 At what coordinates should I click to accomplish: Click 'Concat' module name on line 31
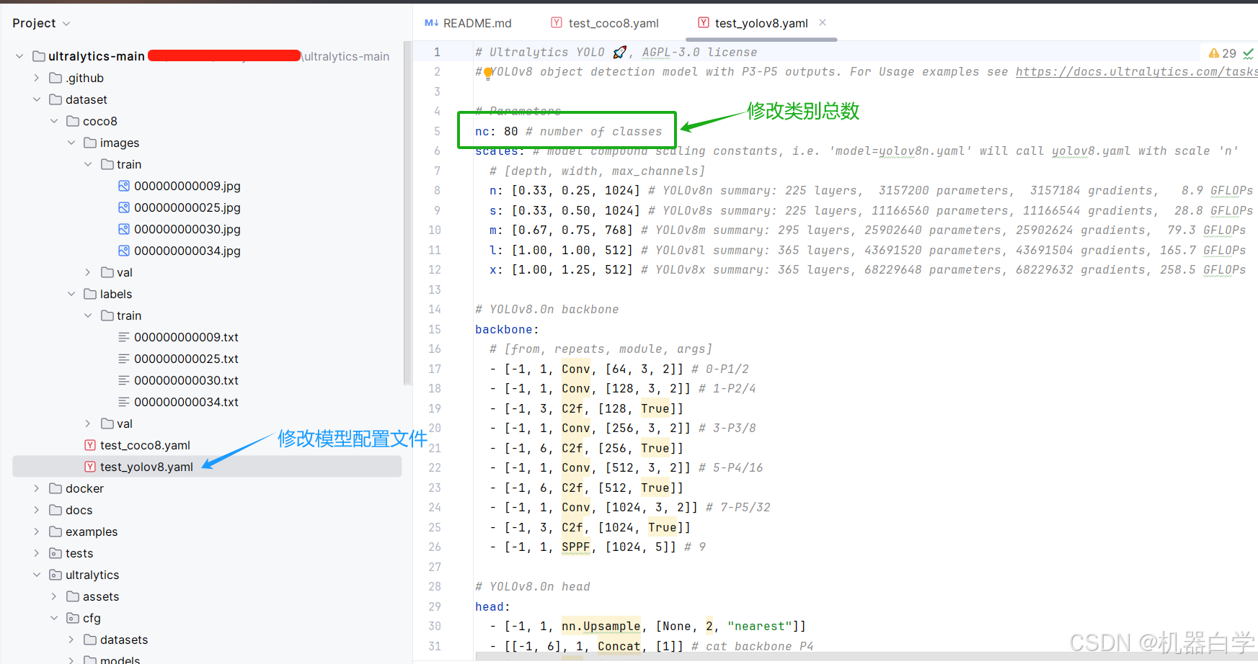619,646
